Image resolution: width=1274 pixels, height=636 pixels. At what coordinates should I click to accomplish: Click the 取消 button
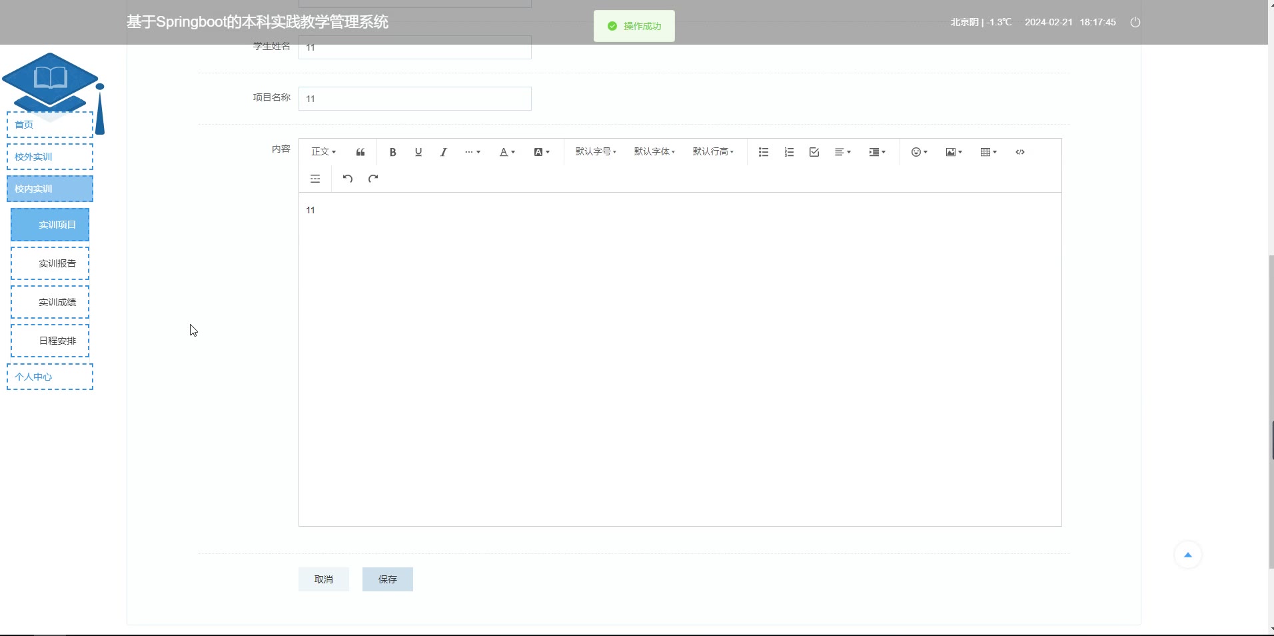324,579
